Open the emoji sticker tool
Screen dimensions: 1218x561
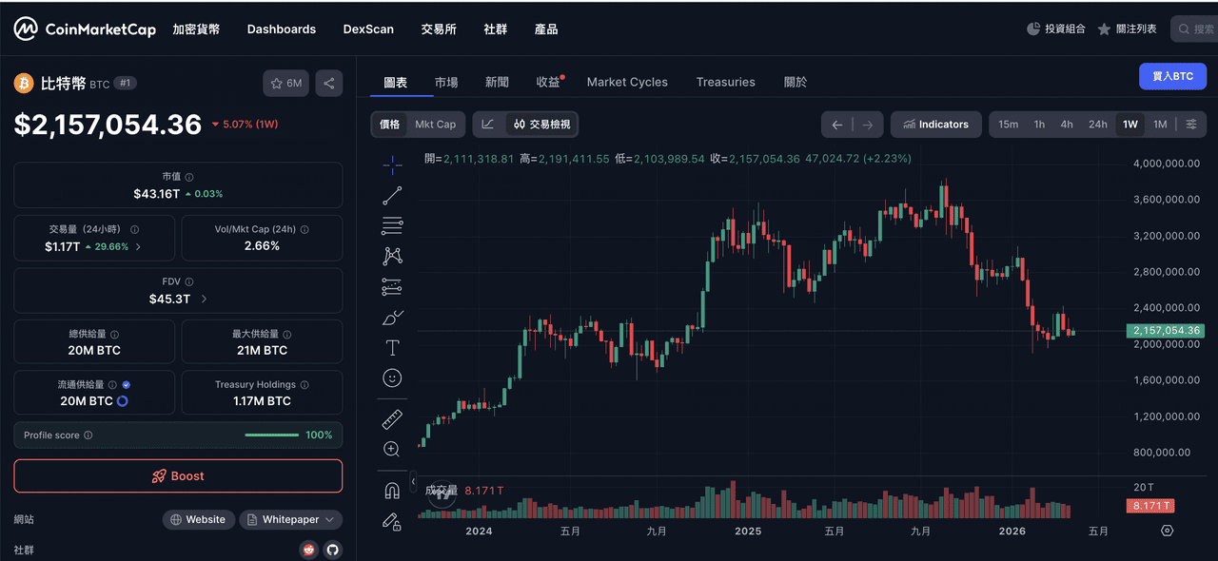pyautogui.click(x=392, y=378)
